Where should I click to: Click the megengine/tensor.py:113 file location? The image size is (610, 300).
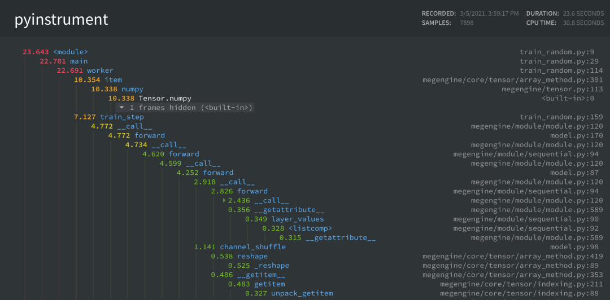point(552,89)
